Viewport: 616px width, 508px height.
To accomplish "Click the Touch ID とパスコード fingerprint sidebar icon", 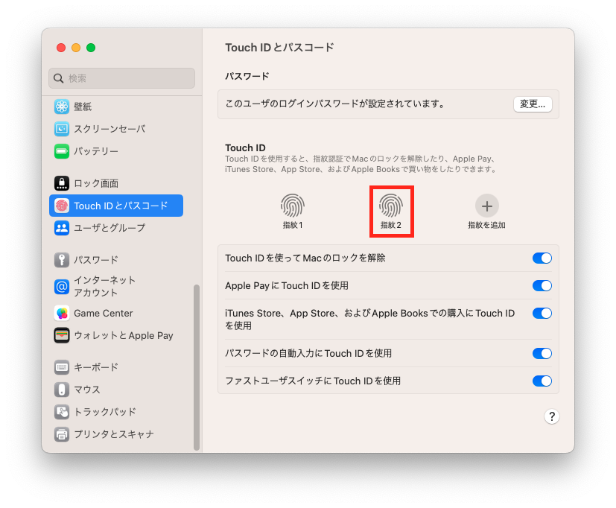I will 62,206.
